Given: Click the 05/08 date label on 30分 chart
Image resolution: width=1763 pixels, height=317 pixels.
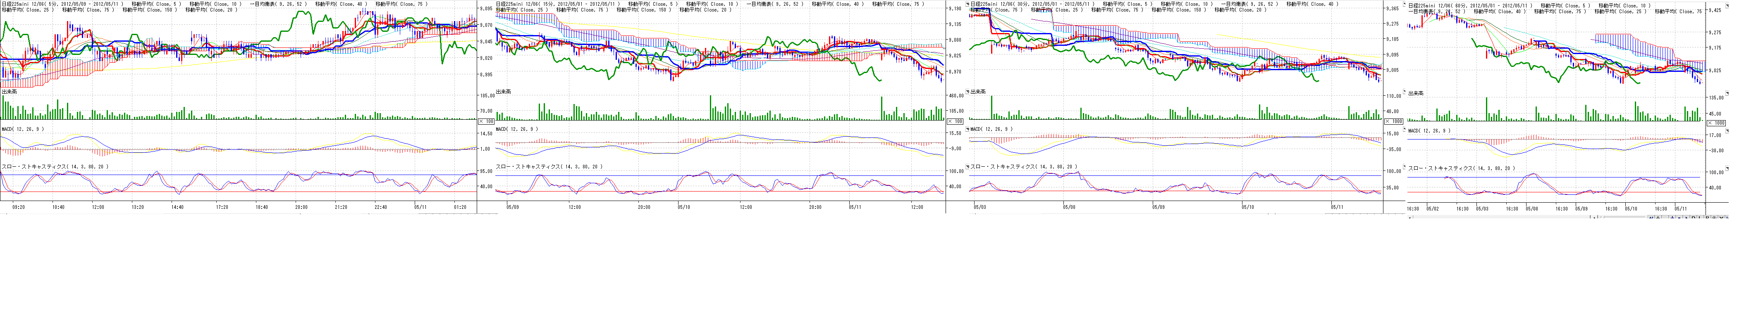Looking at the screenshot, I should (x=1068, y=207).
